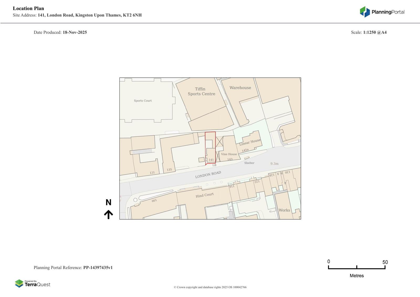Click the Warehouse building label
Viewport: 420px width, 297px height.
(240, 88)
